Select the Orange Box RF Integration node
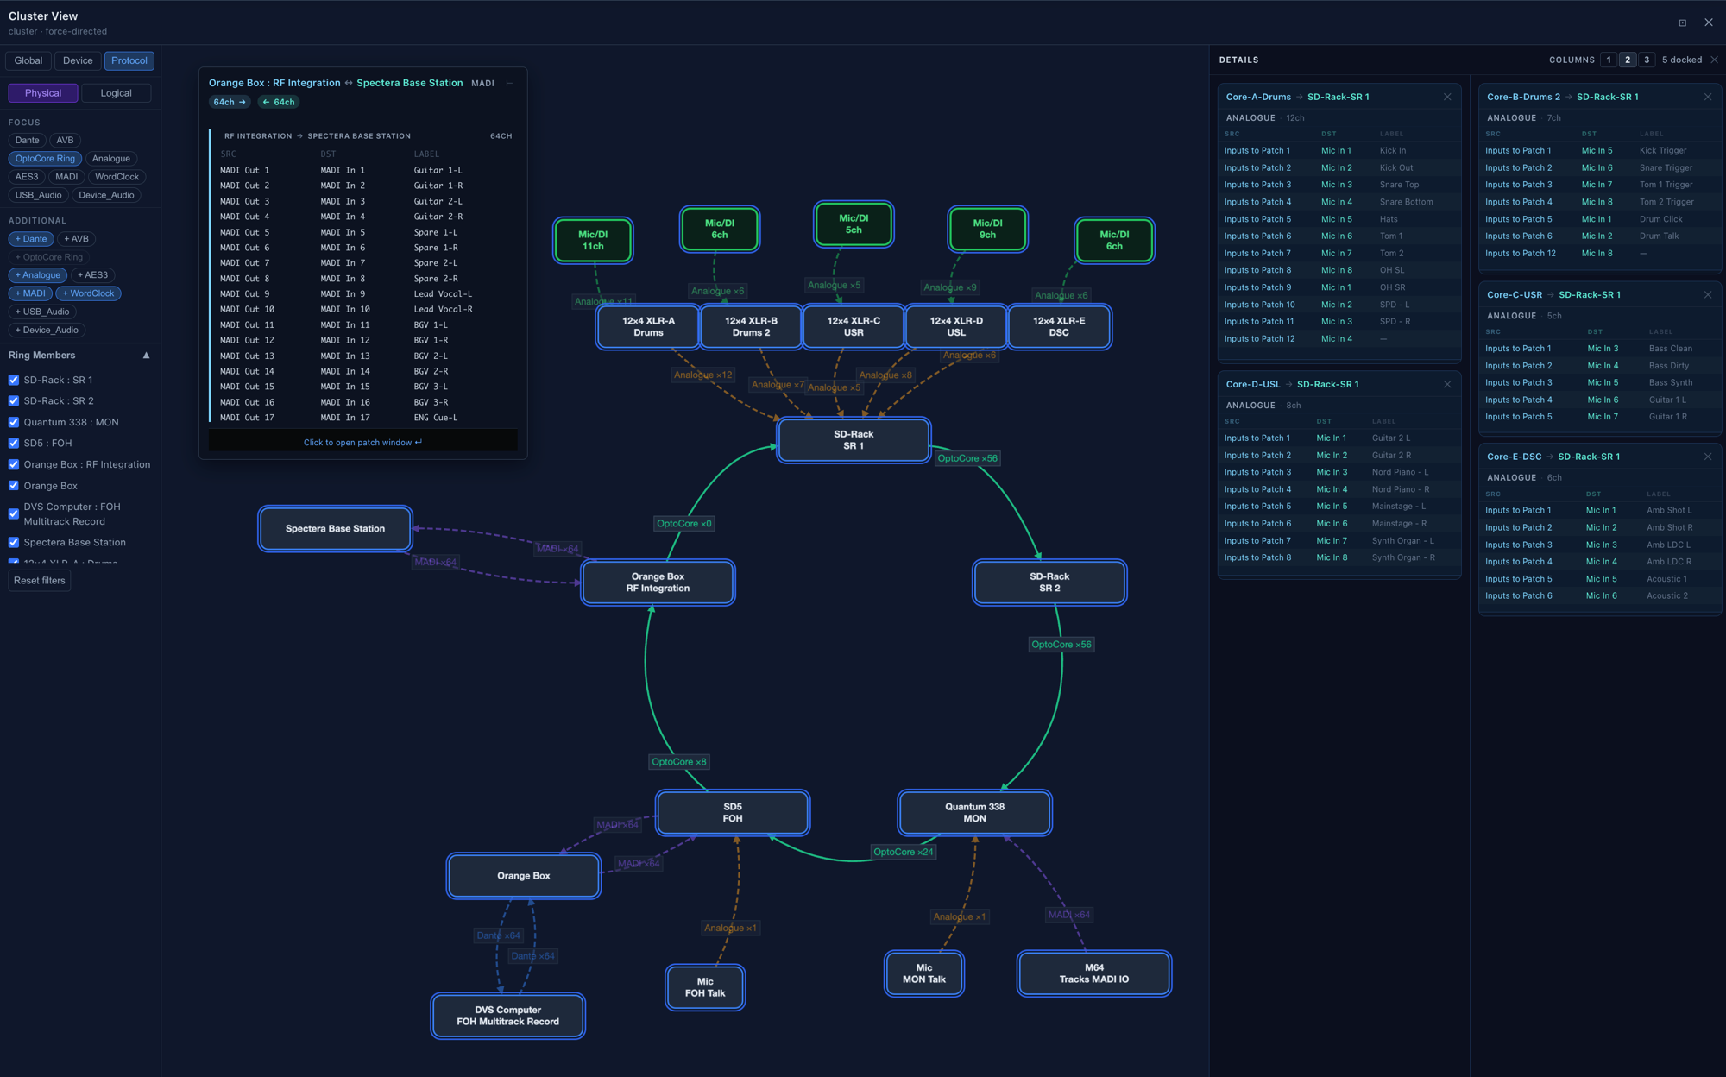 click(x=658, y=583)
